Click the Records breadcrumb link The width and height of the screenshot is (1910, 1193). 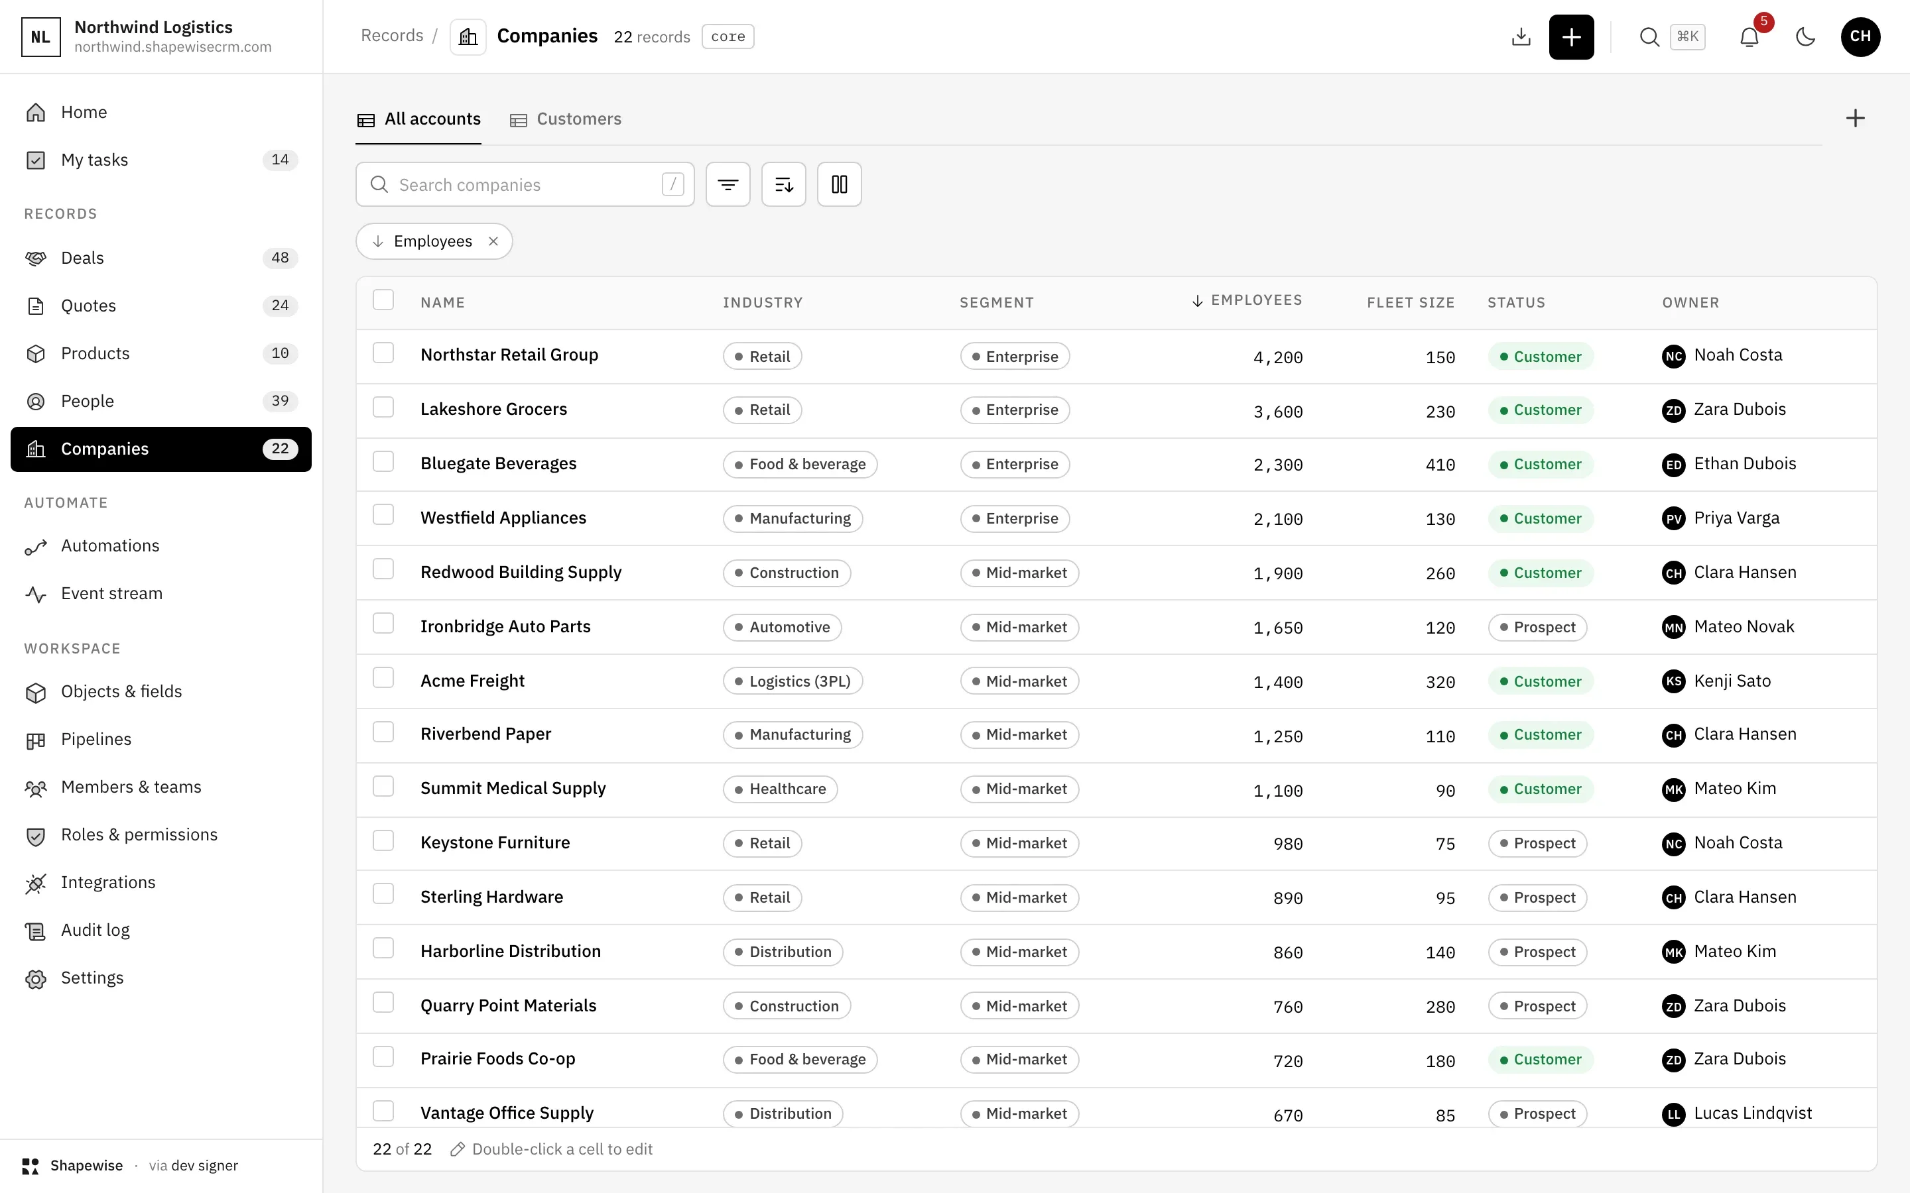tap(391, 36)
